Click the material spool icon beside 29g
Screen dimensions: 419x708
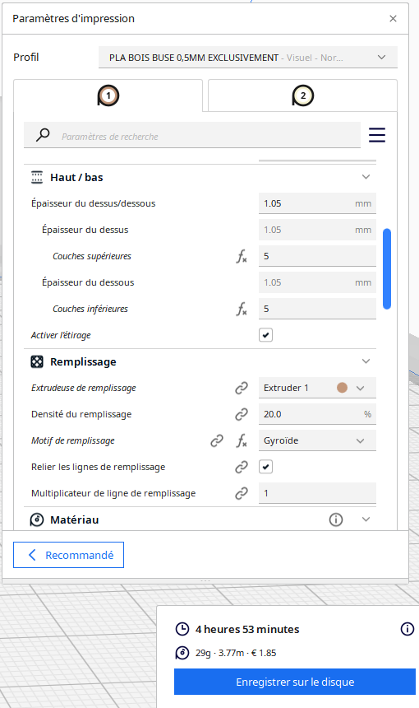182,653
